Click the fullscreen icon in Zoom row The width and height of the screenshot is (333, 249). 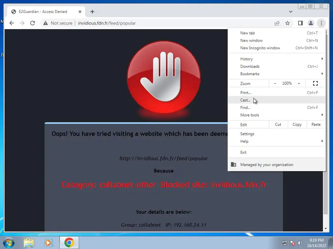click(x=315, y=83)
